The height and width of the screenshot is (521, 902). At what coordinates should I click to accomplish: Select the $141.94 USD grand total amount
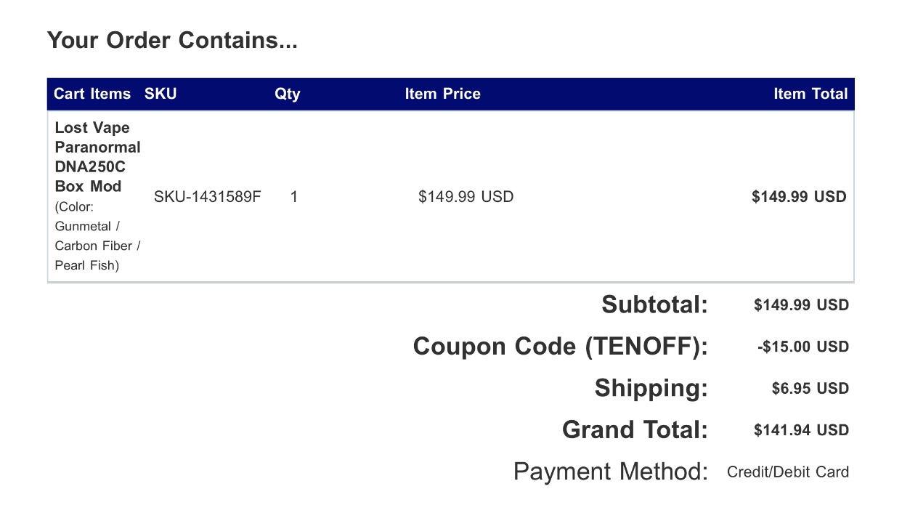point(801,430)
